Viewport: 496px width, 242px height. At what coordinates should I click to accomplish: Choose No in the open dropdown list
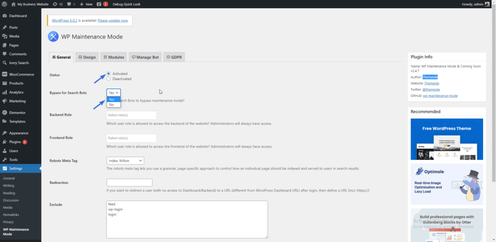click(114, 104)
